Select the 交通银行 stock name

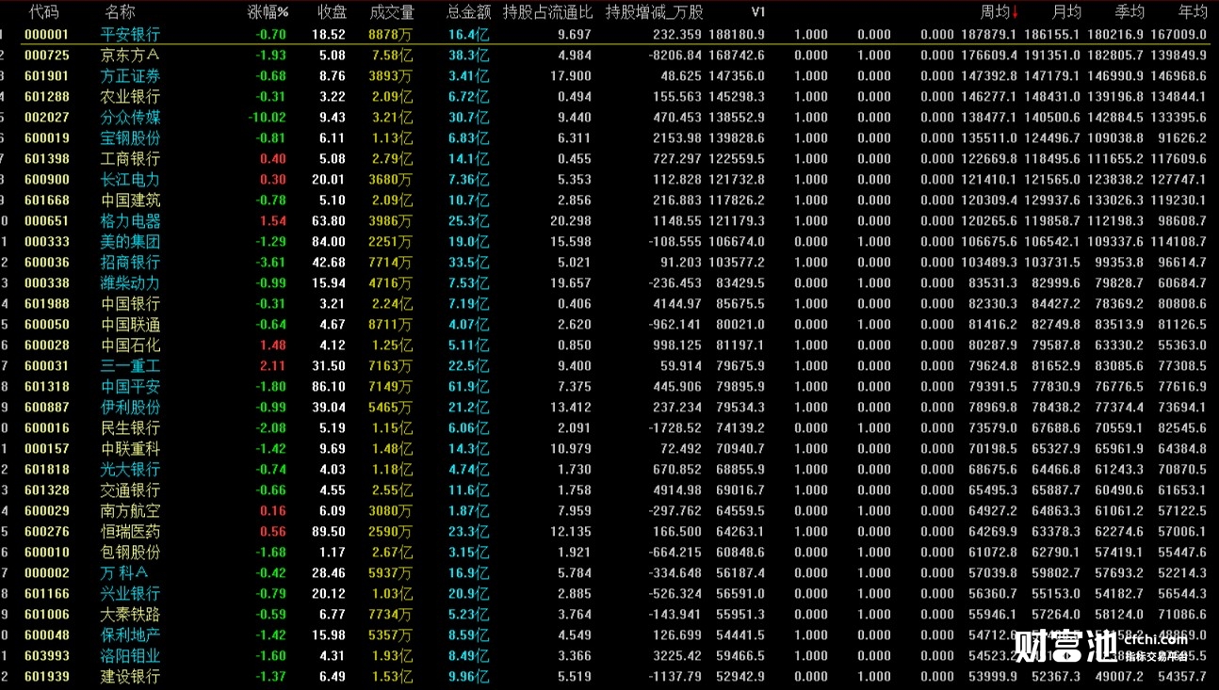(x=130, y=490)
